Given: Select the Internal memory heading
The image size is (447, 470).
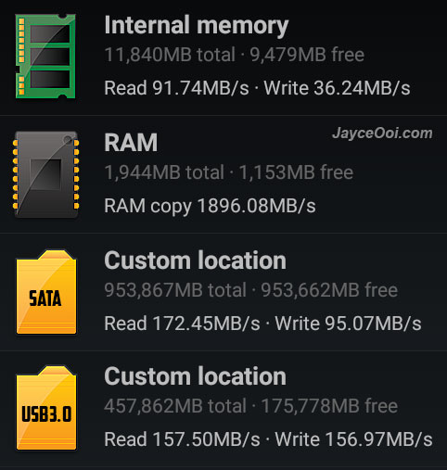Looking at the screenshot, I should (x=197, y=25).
